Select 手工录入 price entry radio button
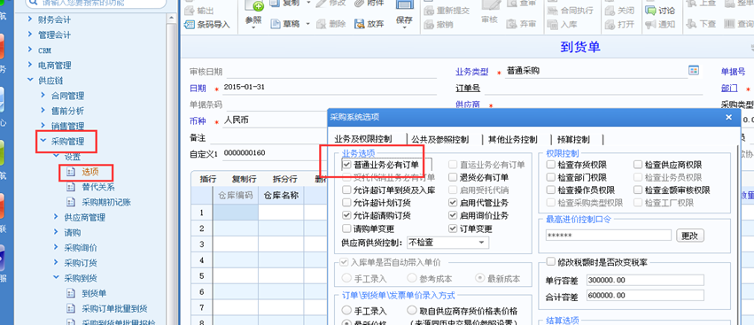This screenshot has height=325, width=754. pyautogui.click(x=346, y=311)
